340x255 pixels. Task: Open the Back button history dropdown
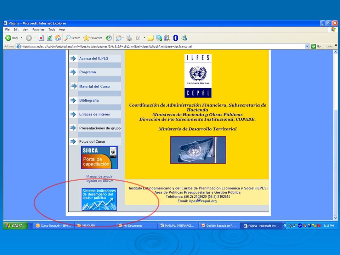[22, 38]
